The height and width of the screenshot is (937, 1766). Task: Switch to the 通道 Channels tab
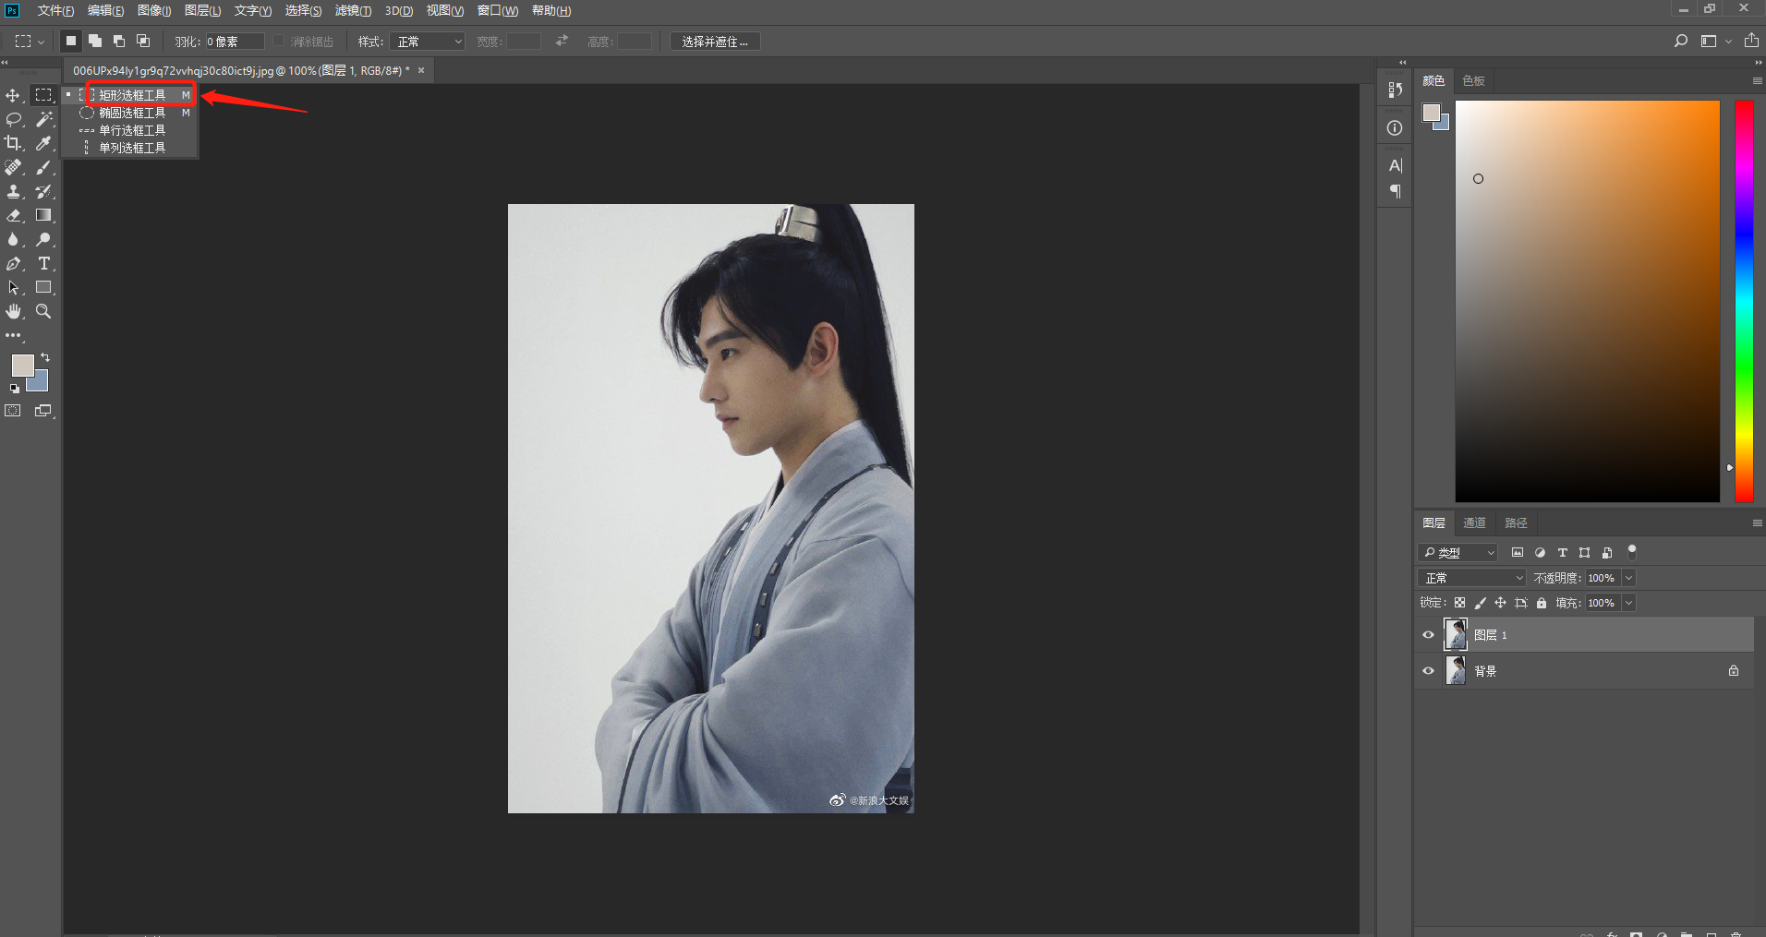pos(1474,523)
